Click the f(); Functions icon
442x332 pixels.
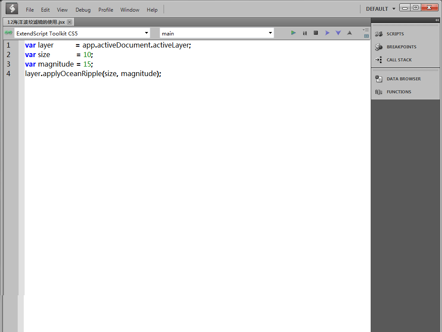click(379, 92)
